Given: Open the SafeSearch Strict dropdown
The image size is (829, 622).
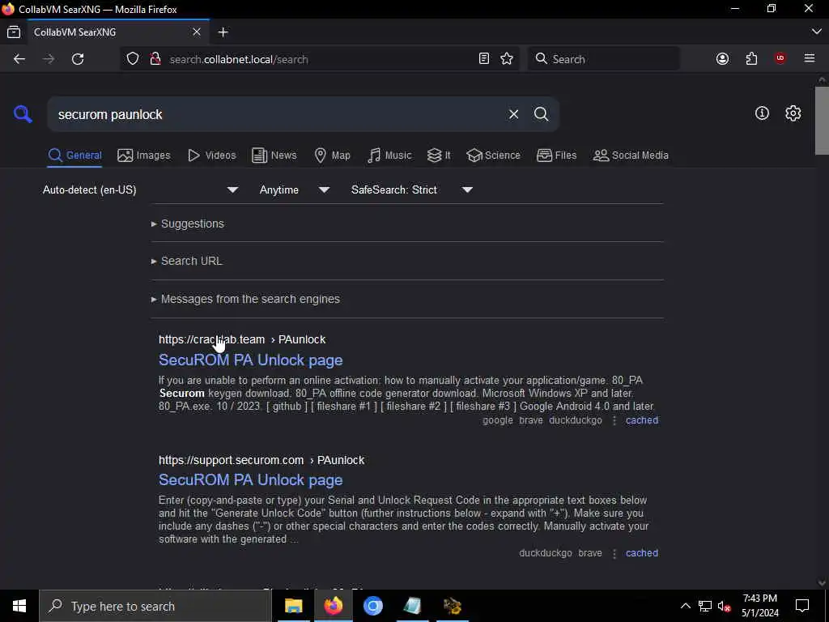Looking at the screenshot, I should click(x=411, y=190).
